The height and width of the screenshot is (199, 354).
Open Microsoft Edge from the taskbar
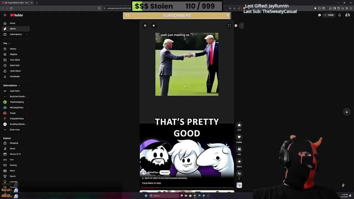[x=199, y=196]
